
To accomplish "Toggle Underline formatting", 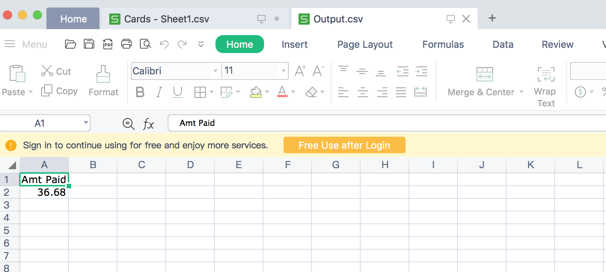I will [x=178, y=92].
